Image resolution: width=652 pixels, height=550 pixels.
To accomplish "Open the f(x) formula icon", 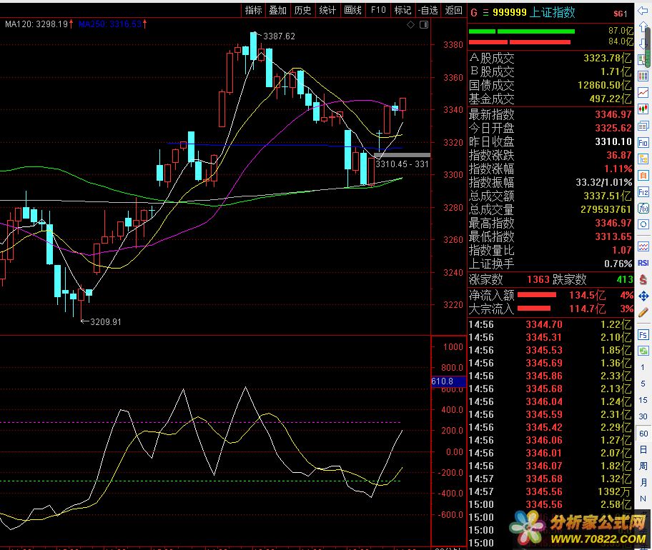I will click(x=643, y=208).
